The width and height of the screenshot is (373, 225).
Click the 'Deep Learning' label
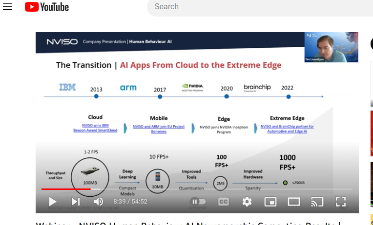coord(127,174)
